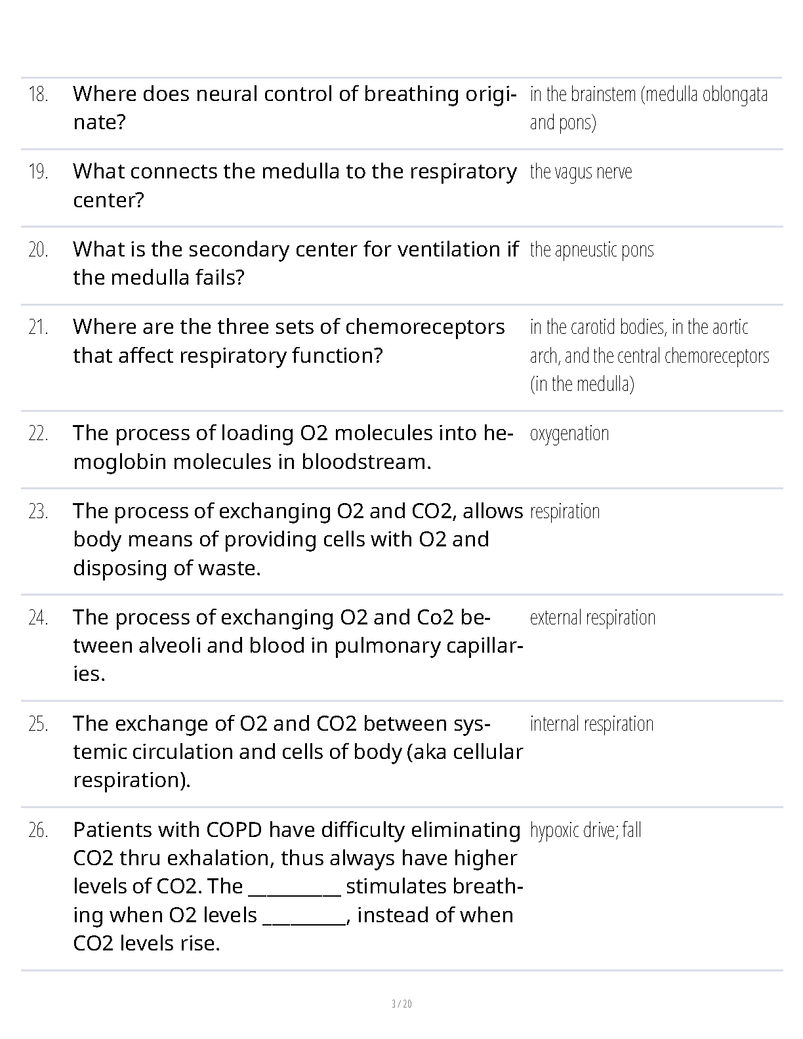
Task: Click the three sets of chemoreceptors question
Action: [289, 341]
